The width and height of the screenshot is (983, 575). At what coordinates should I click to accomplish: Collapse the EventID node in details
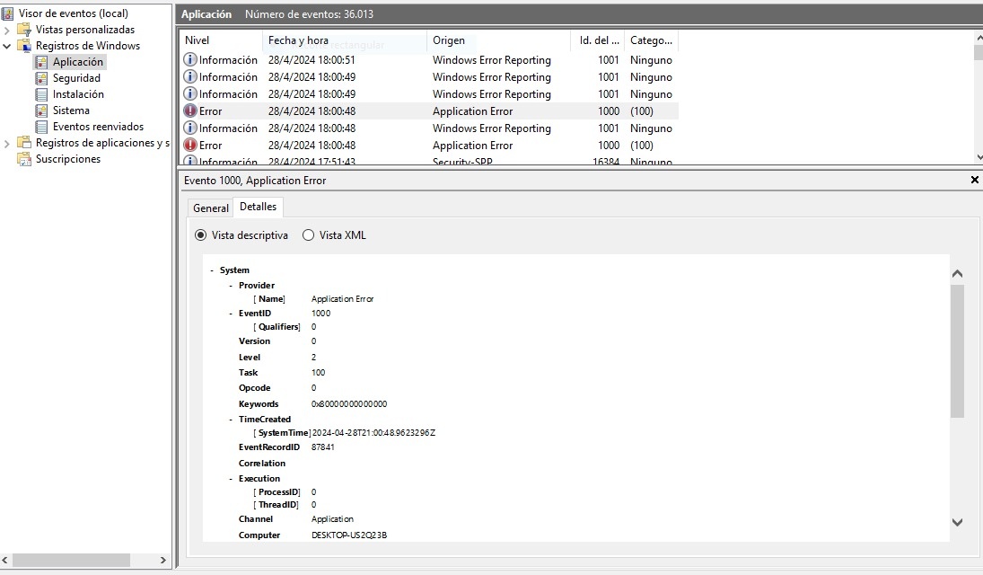[x=231, y=314]
